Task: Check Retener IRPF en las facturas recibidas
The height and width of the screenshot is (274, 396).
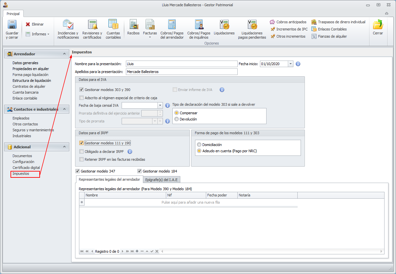Action: click(82, 159)
